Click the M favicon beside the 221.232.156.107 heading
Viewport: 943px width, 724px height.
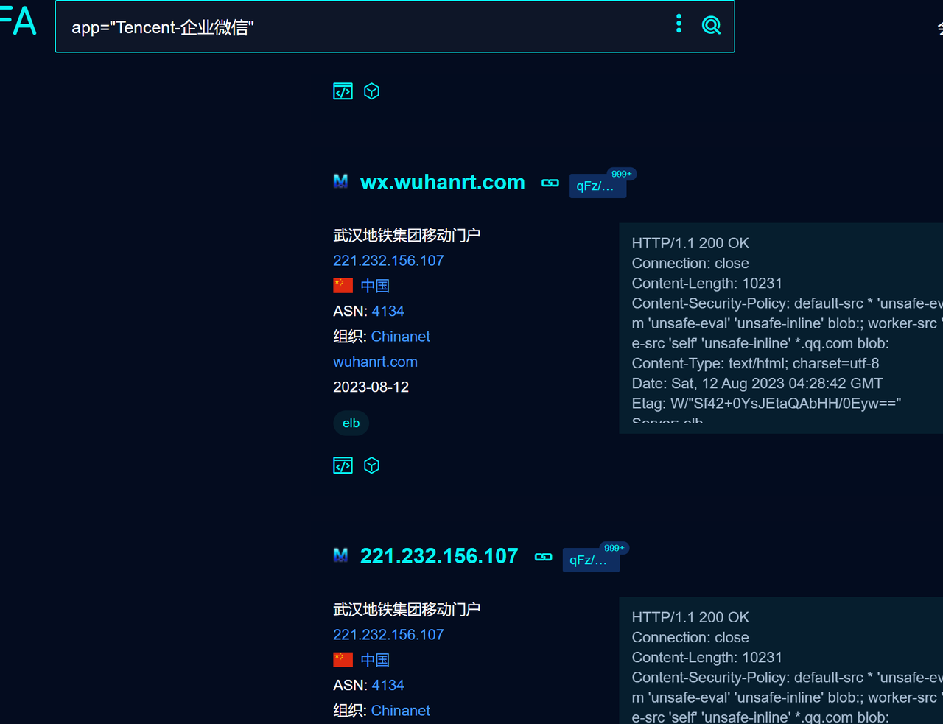pyautogui.click(x=340, y=555)
